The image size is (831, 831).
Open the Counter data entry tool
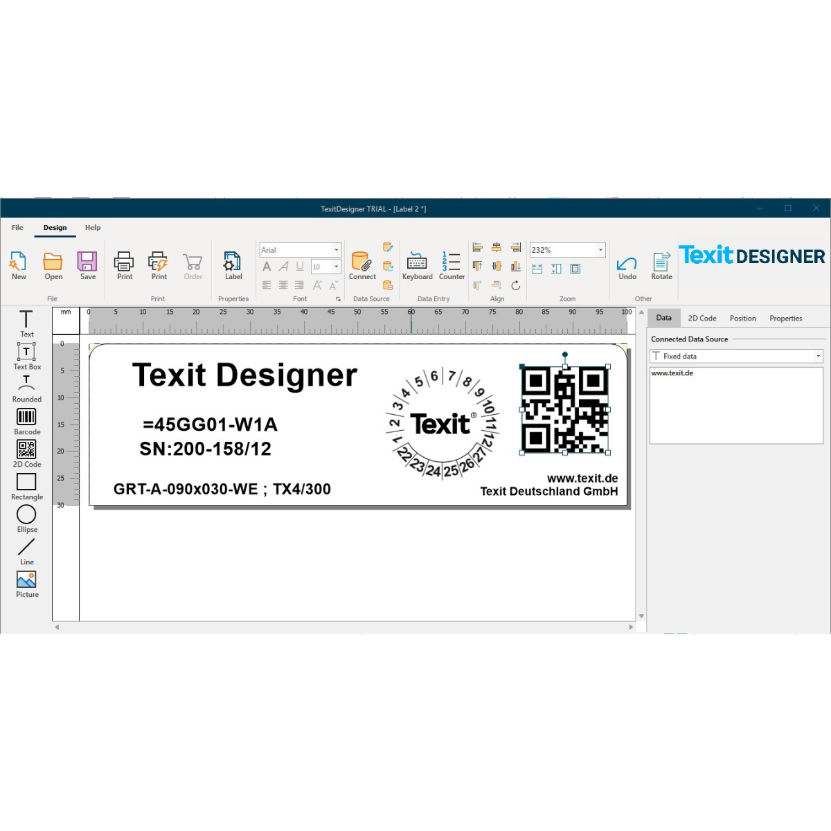pos(452,266)
